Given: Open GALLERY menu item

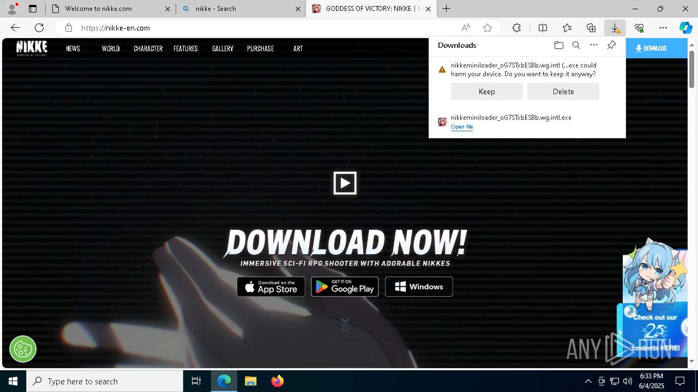Looking at the screenshot, I should (x=222, y=48).
